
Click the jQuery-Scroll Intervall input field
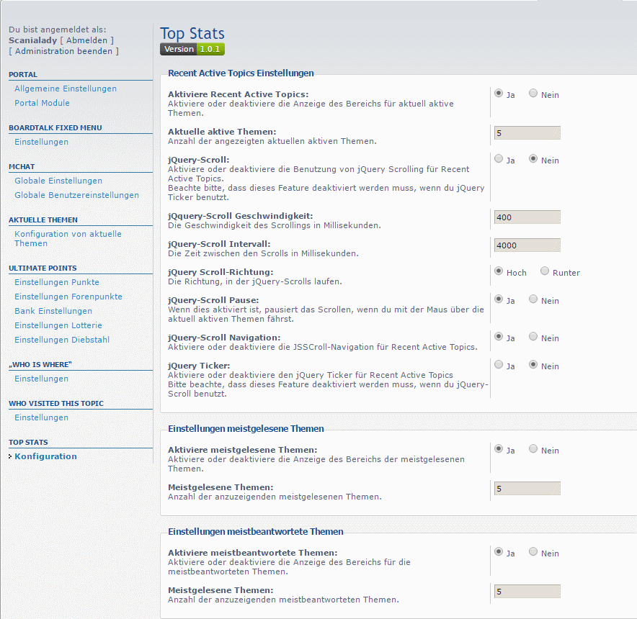coord(527,245)
